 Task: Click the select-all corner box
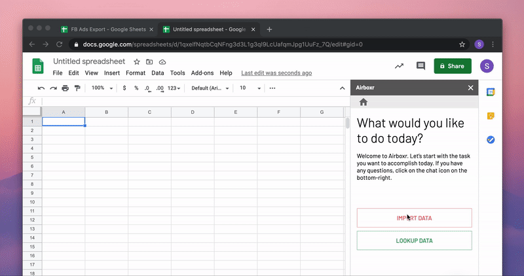click(32, 112)
